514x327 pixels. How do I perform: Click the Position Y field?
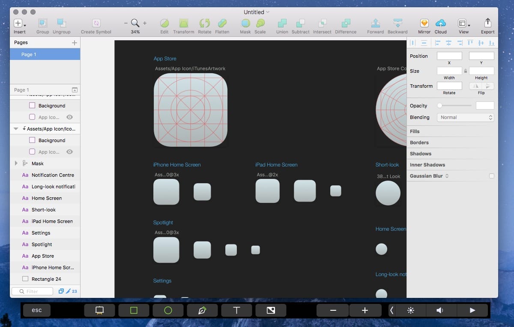(x=481, y=56)
